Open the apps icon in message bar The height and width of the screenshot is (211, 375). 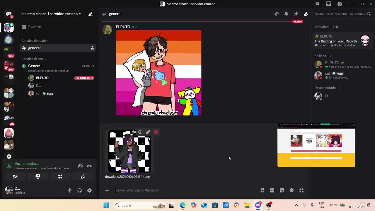[301, 190]
